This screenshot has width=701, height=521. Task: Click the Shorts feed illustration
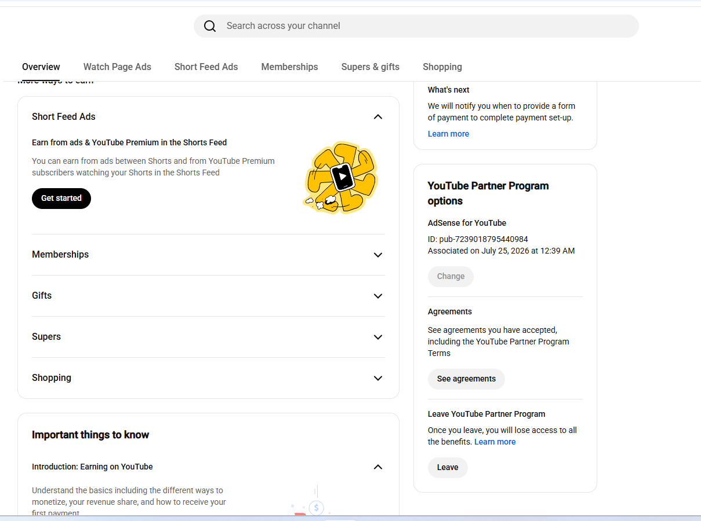pyautogui.click(x=341, y=177)
